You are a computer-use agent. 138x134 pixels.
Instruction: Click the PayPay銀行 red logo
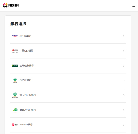(x=15, y=125)
